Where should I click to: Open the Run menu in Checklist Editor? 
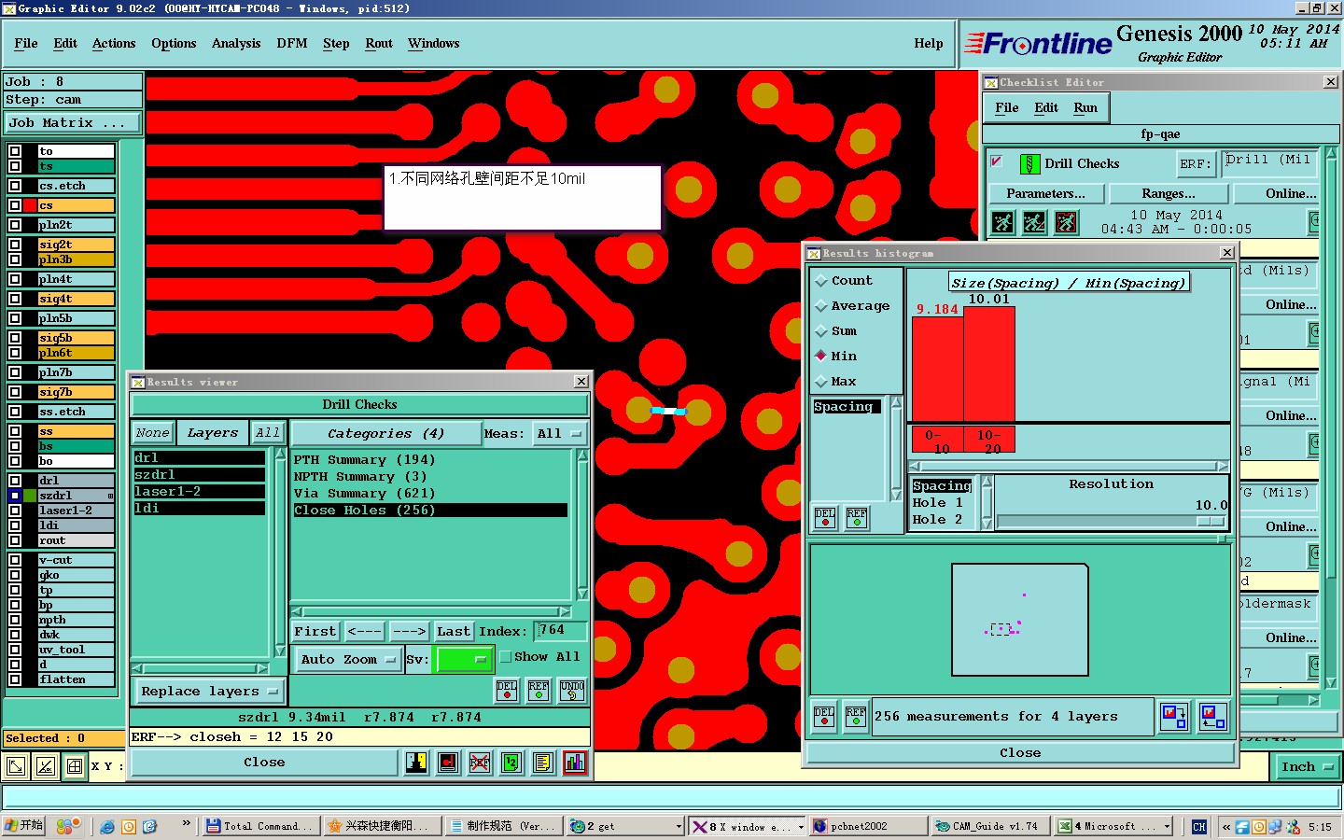(1085, 108)
